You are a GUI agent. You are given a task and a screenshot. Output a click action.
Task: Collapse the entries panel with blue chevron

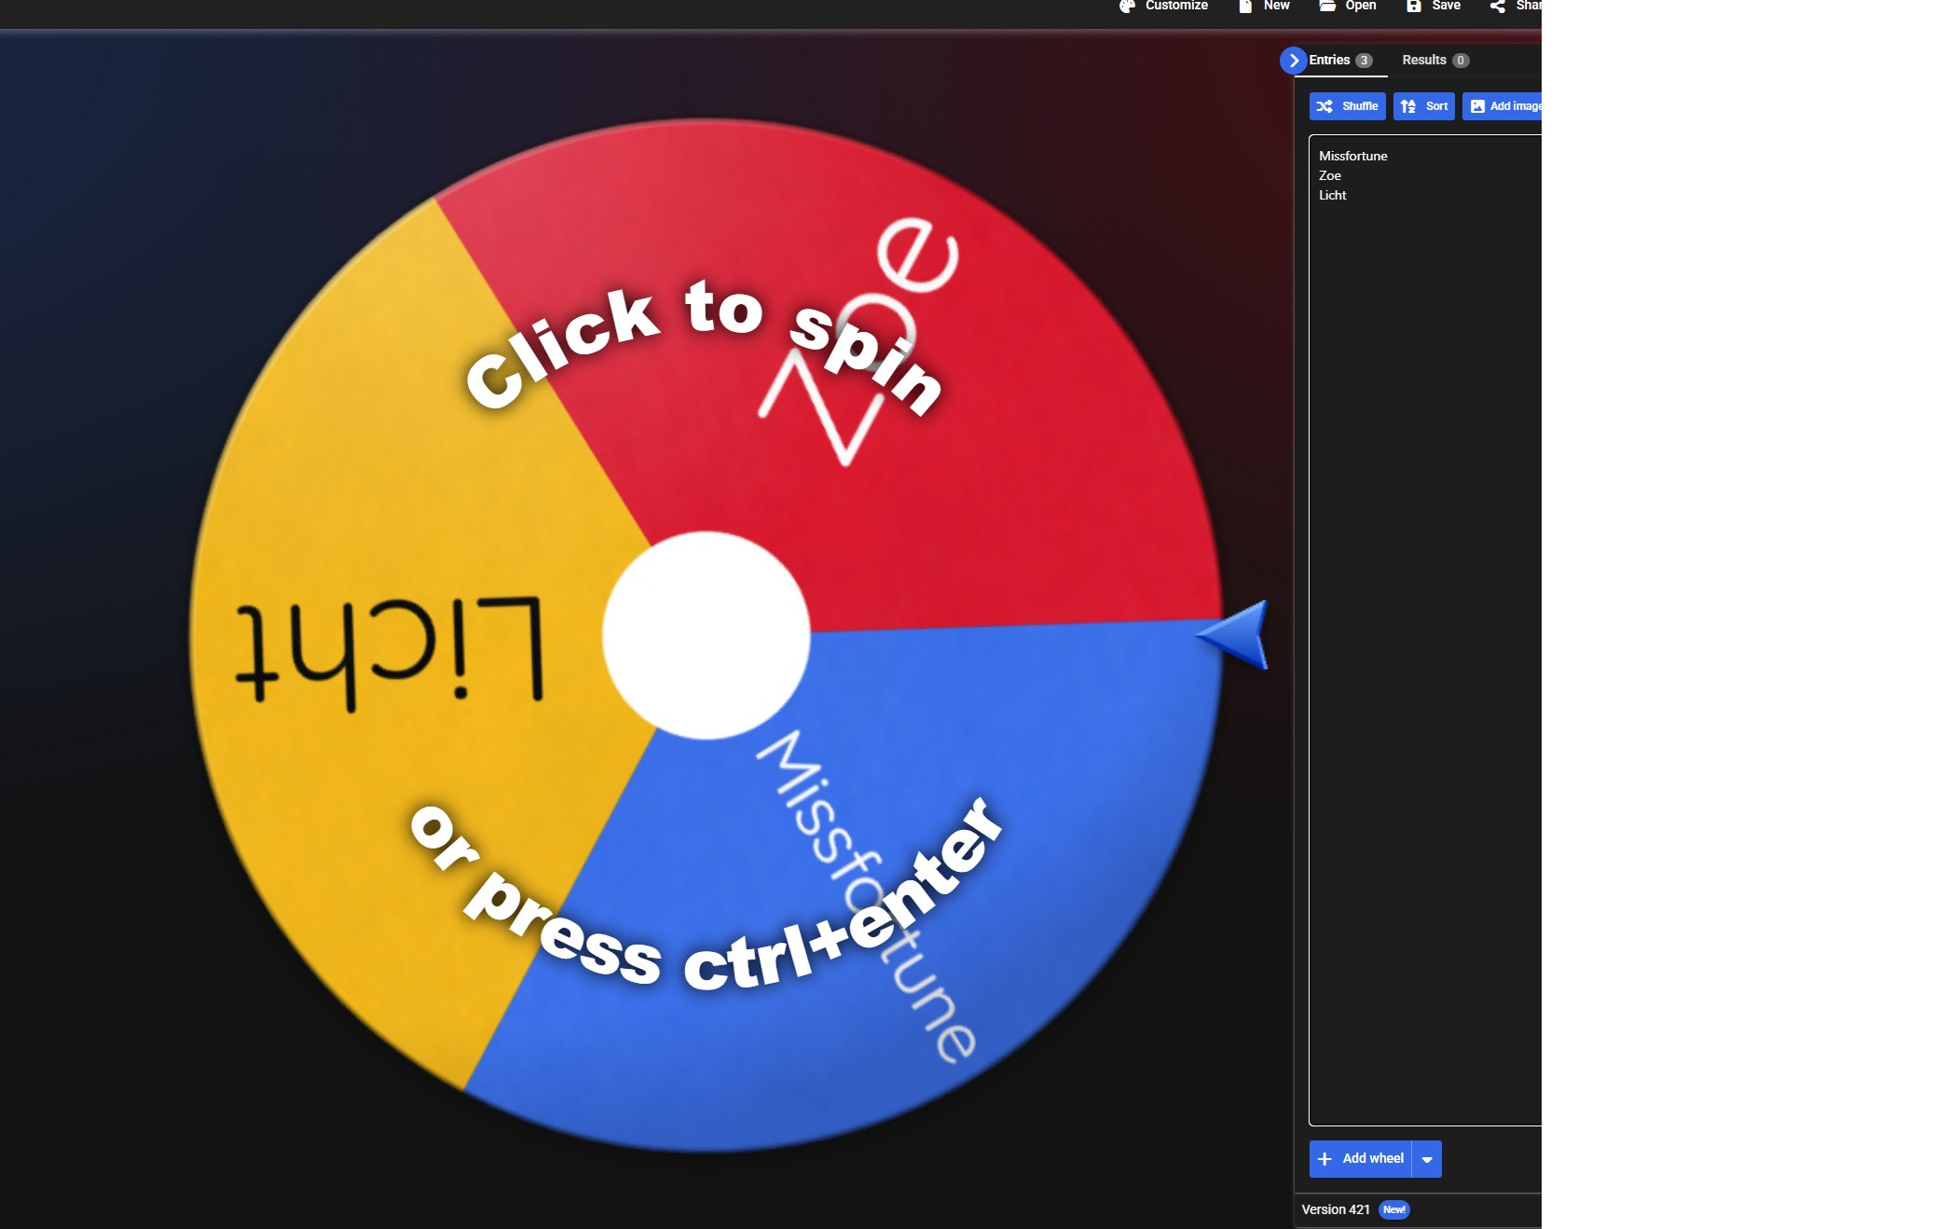[1293, 61]
